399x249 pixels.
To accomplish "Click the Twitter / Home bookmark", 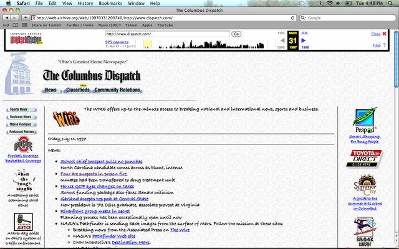I will click(80, 25).
